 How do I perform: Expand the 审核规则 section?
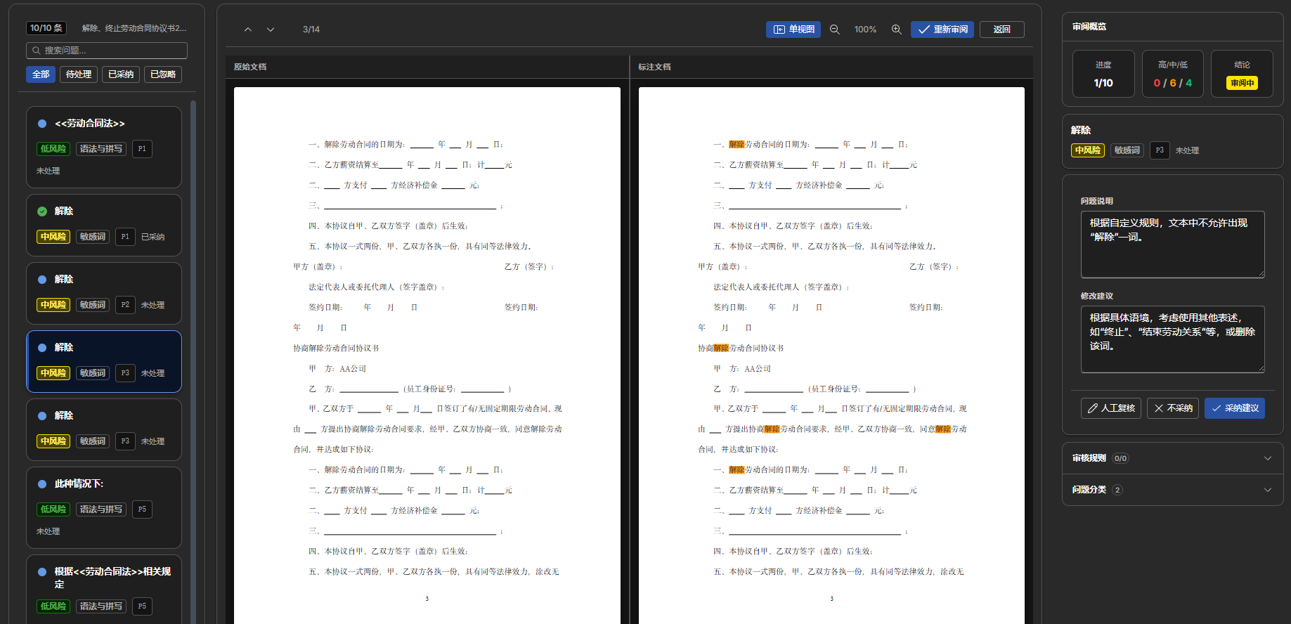click(x=1172, y=458)
